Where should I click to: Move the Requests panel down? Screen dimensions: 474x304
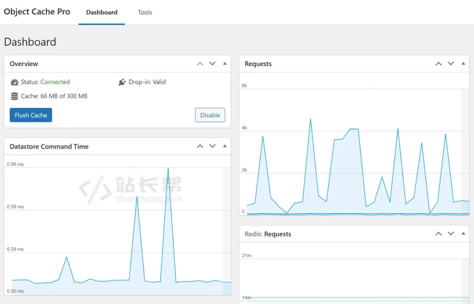click(x=451, y=64)
